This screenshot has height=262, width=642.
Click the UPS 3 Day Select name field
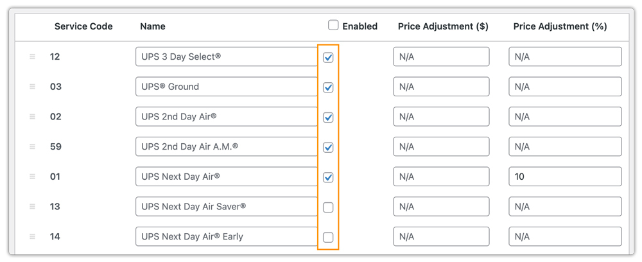(226, 57)
